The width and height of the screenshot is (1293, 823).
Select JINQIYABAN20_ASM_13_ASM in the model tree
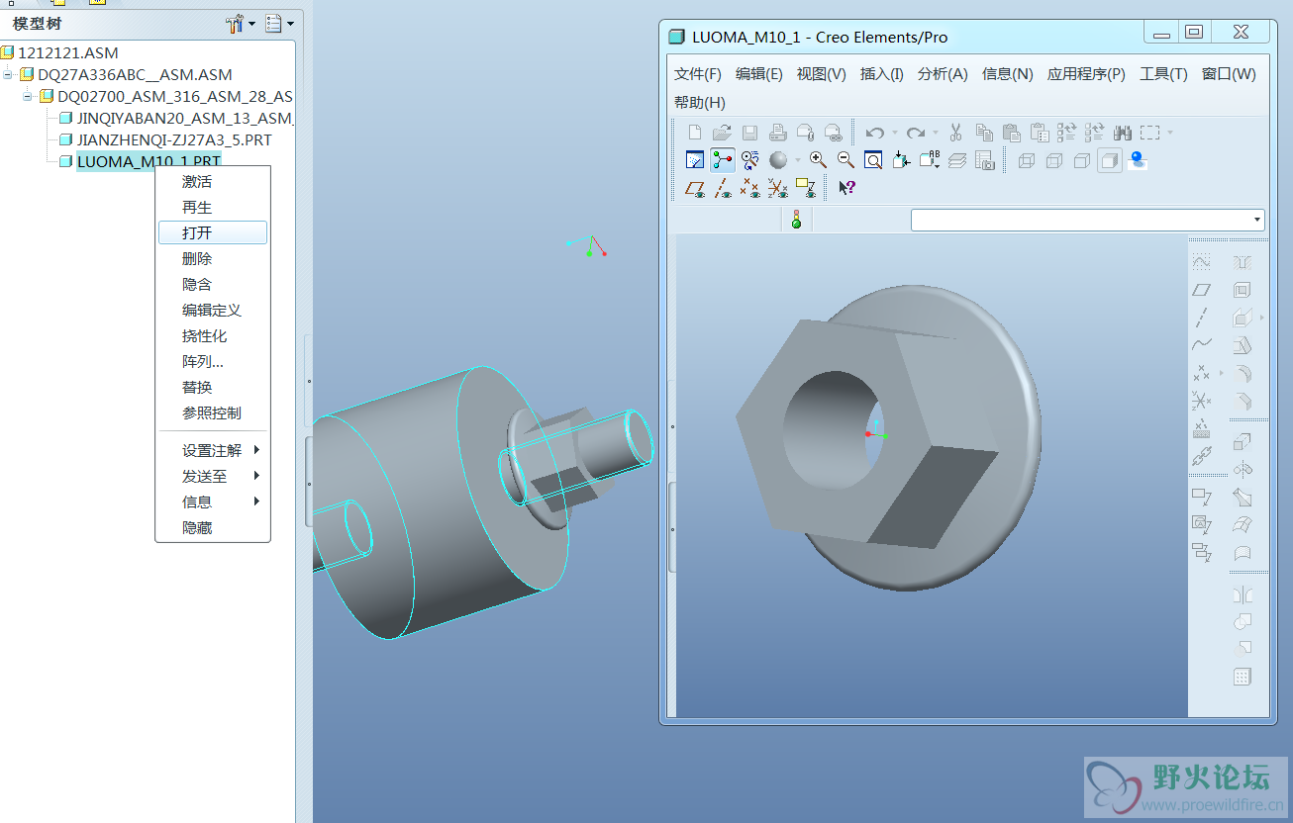(x=184, y=119)
